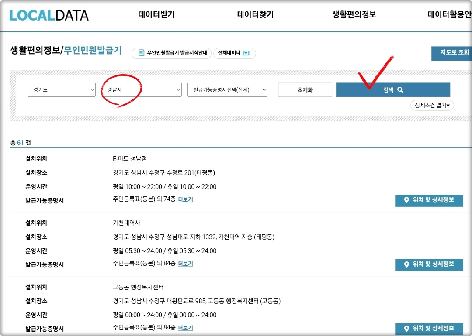This screenshot has height=336, width=472.
Task: Click the download icon beside 전체데이터
Action: pos(246,53)
